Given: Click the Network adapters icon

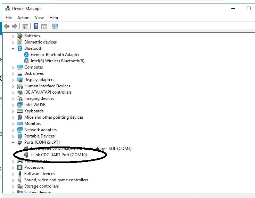Looking at the screenshot, I should click(20, 130).
